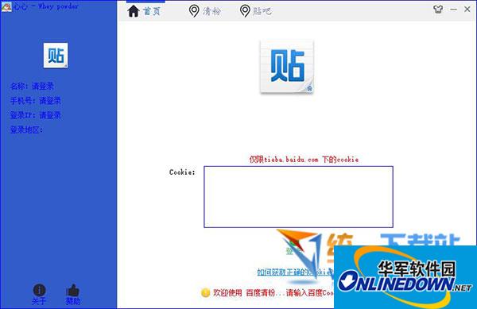The width and height of the screenshot is (477, 309).
Task: Click the house icon beside 首页
Action: (x=134, y=11)
